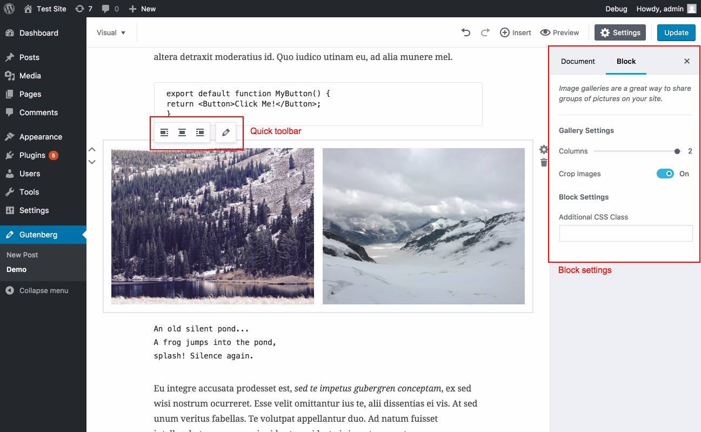Open gallery block settings gear
Image resolution: width=701 pixels, height=432 pixels.
pos(544,150)
